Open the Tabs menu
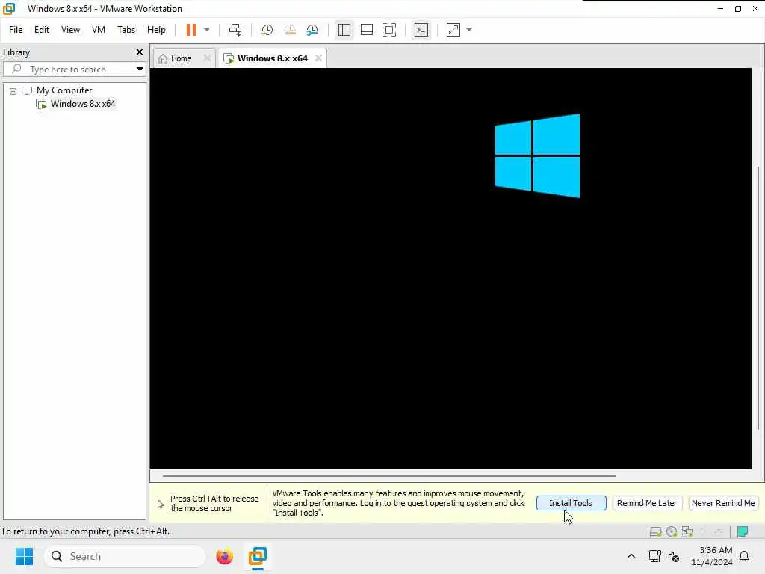This screenshot has height=574, width=765. click(126, 30)
